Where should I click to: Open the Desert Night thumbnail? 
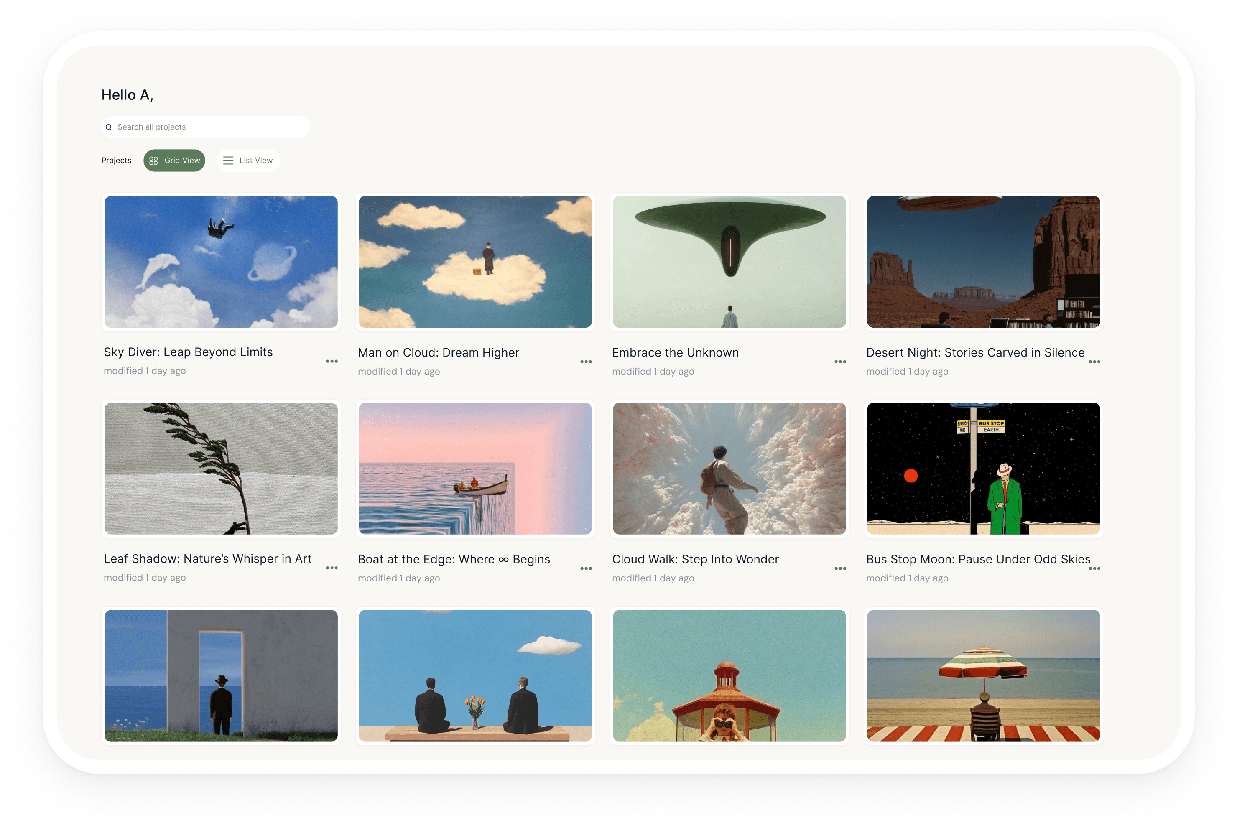984,262
